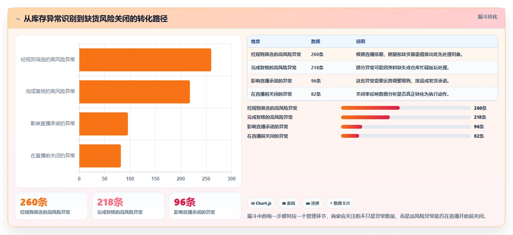Click description 部分异常可能因资料缺失或仓库忙碌延后处理
513x235 pixels.
[x=402, y=68]
